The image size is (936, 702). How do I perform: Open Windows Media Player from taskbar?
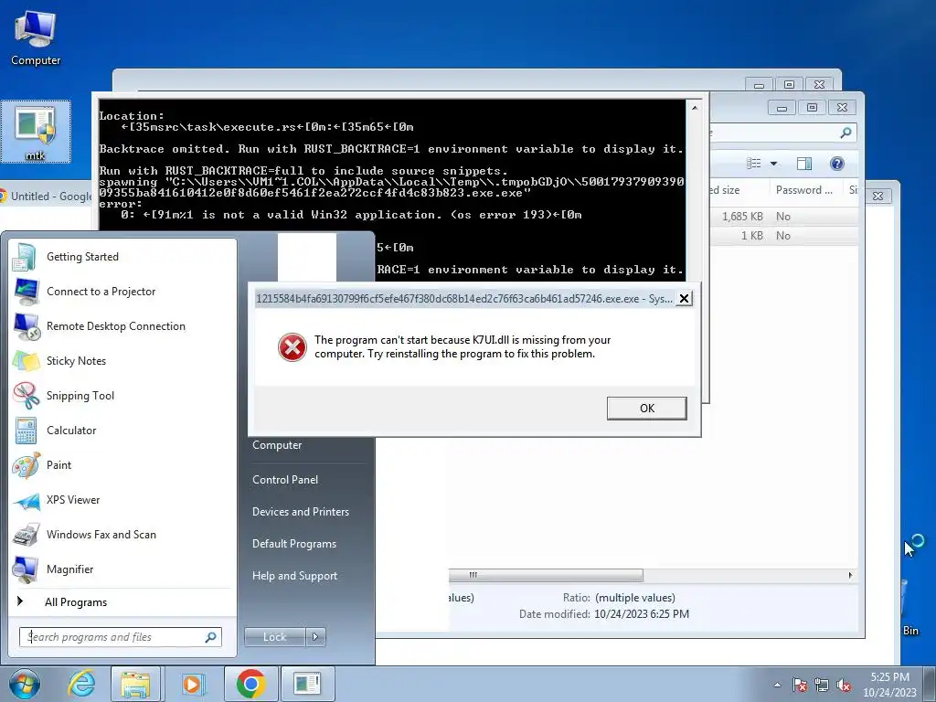coord(194,684)
